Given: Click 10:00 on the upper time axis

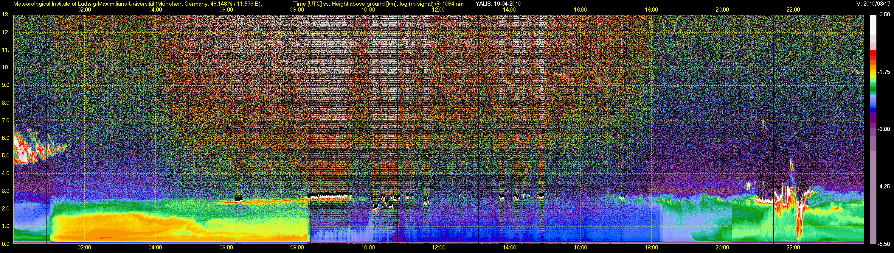Looking at the screenshot, I should point(368,10).
